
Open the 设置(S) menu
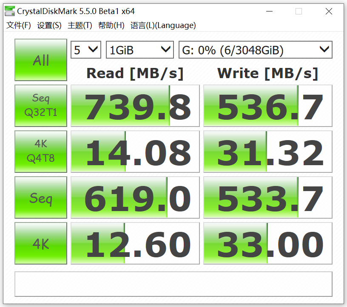[49, 25]
